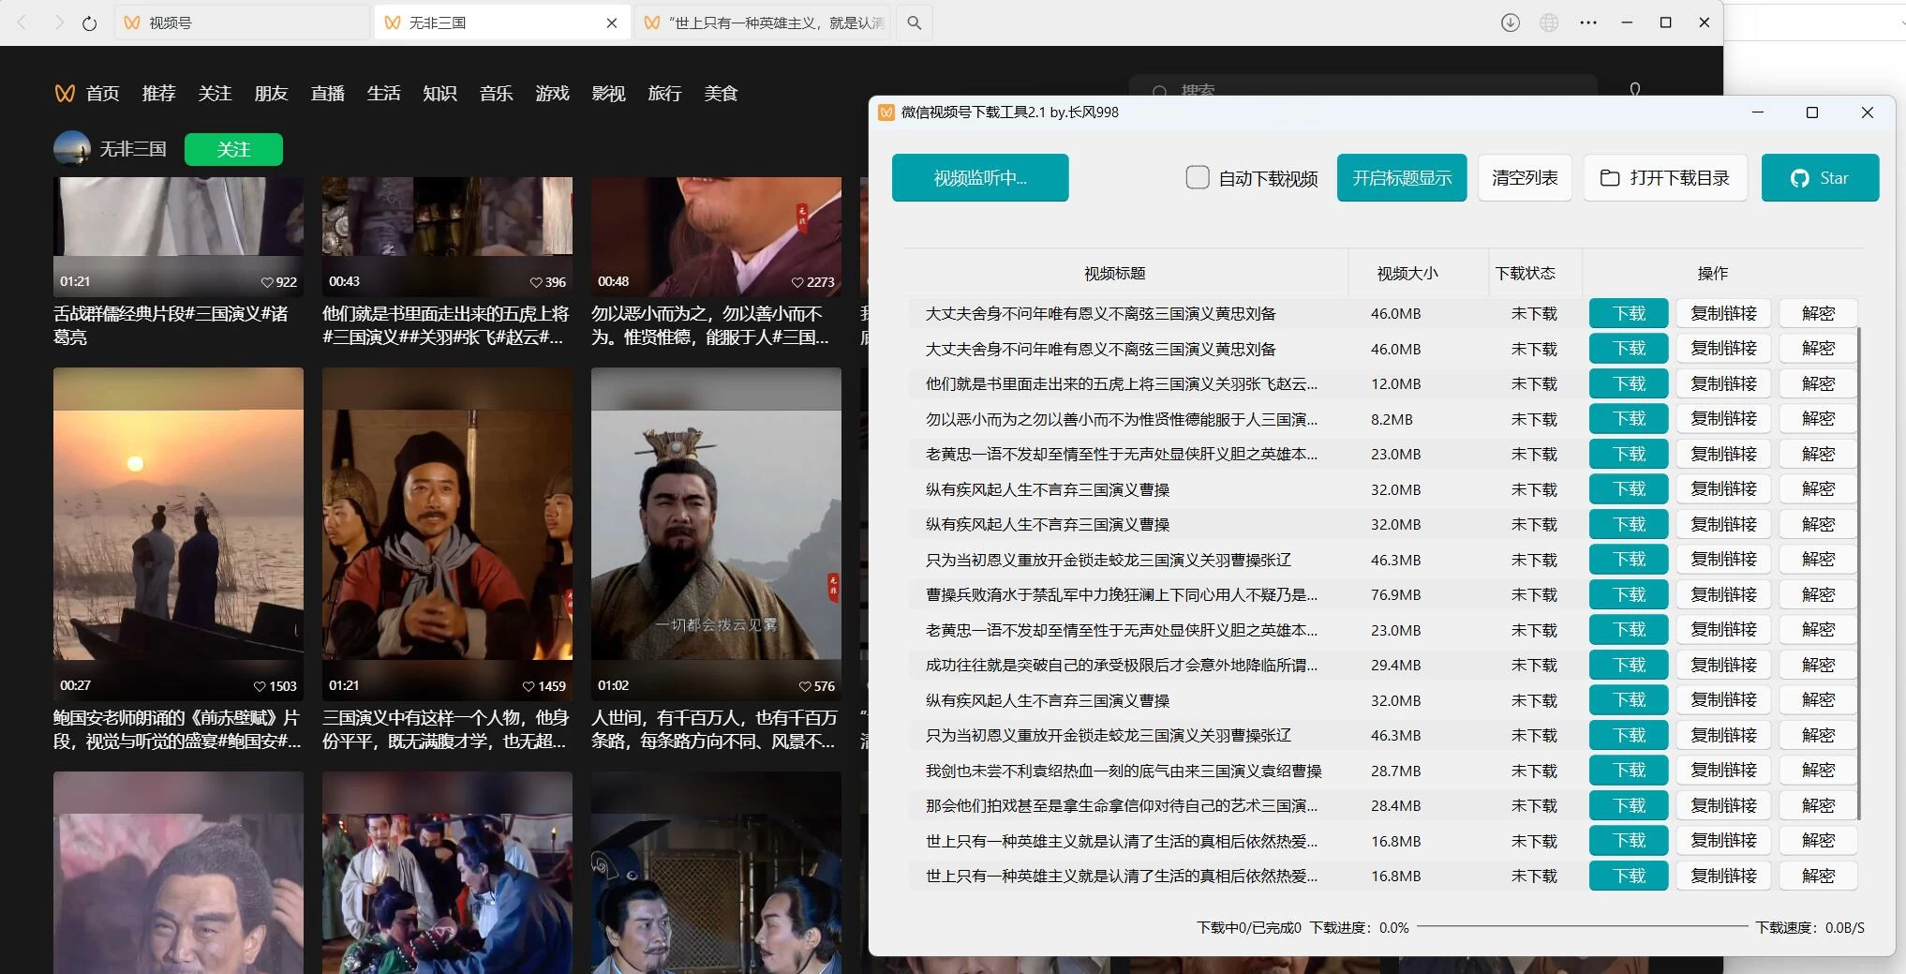Click the search magnifier tab icon
Viewport: 1906px width, 974px height.
pyautogui.click(x=915, y=22)
